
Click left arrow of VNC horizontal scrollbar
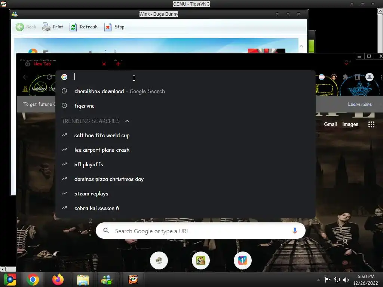coord(3,269)
